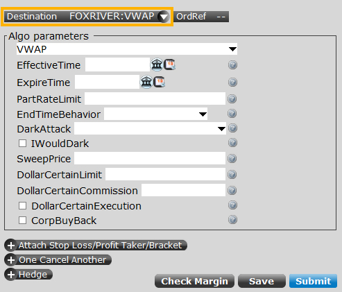Viewport: 342px width, 292px height.
Task: Click the bank icon next to ExpireTime
Action: 146,82
